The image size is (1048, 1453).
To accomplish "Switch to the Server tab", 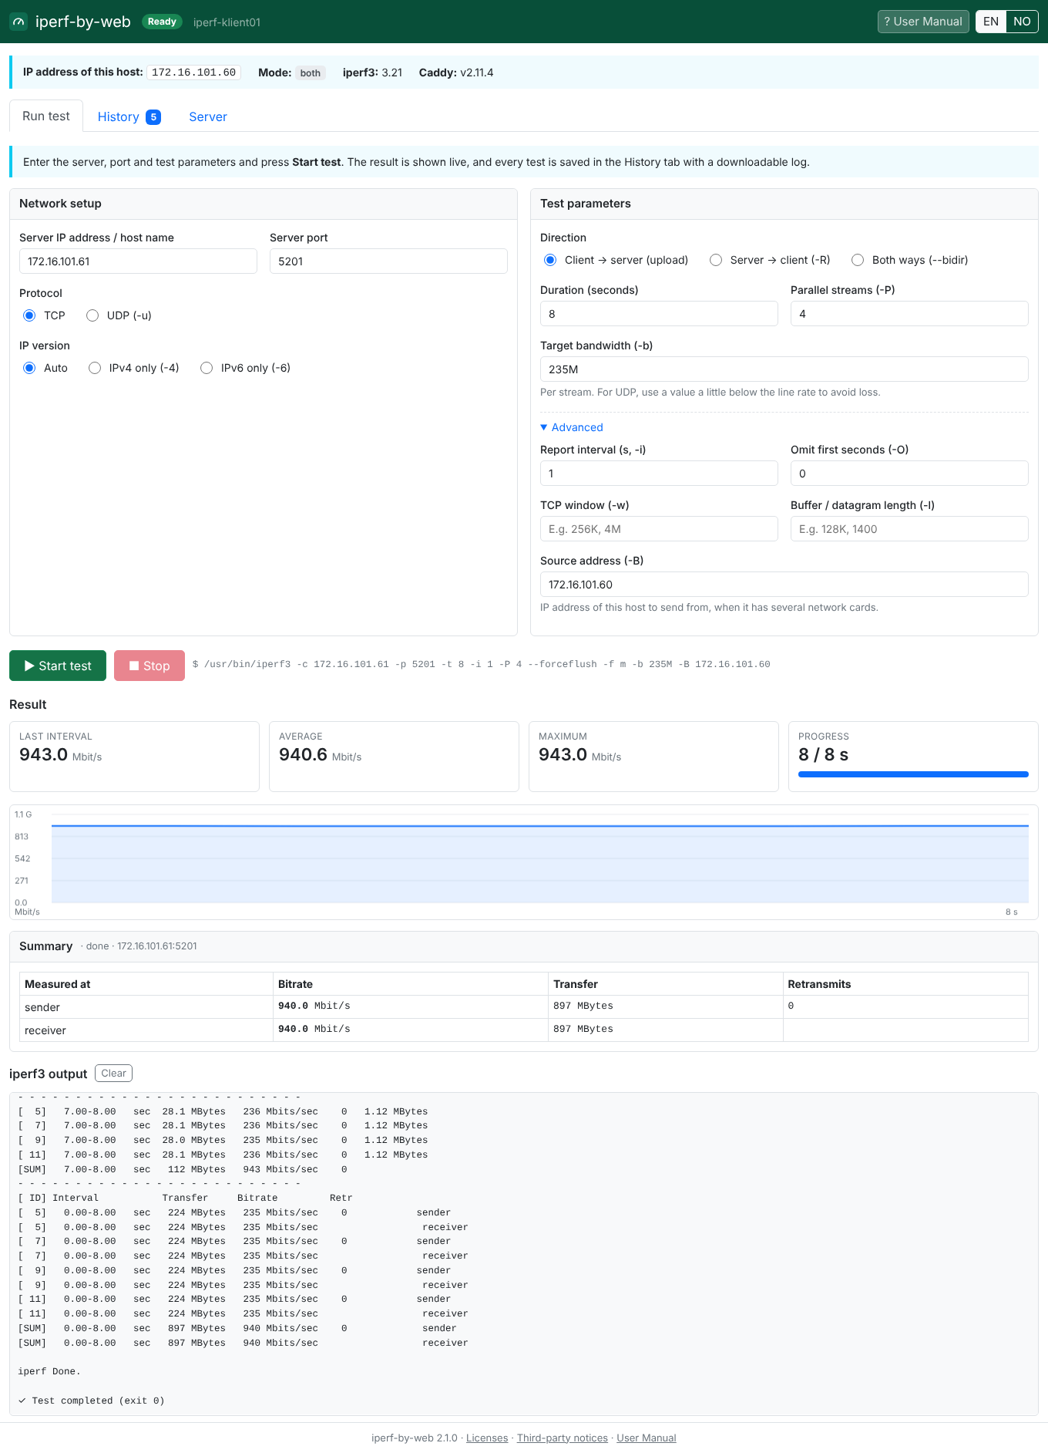I will tap(208, 117).
